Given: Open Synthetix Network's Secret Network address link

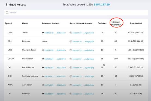Looking at the screenshot, I should pyautogui.click(x=83, y=76).
